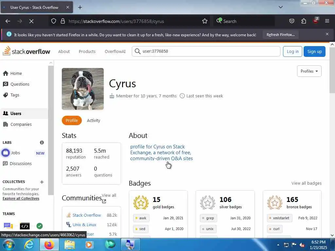Screen dimensions: 335x251
Task: Open the Windows Start button
Action: pos(9,244)
